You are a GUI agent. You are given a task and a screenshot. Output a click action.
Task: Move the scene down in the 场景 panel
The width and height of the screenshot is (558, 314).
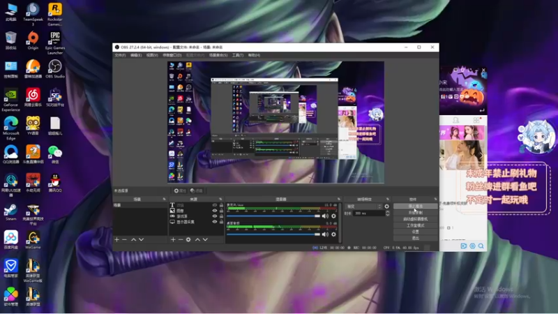pyautogui.click(x=142, y=239)
